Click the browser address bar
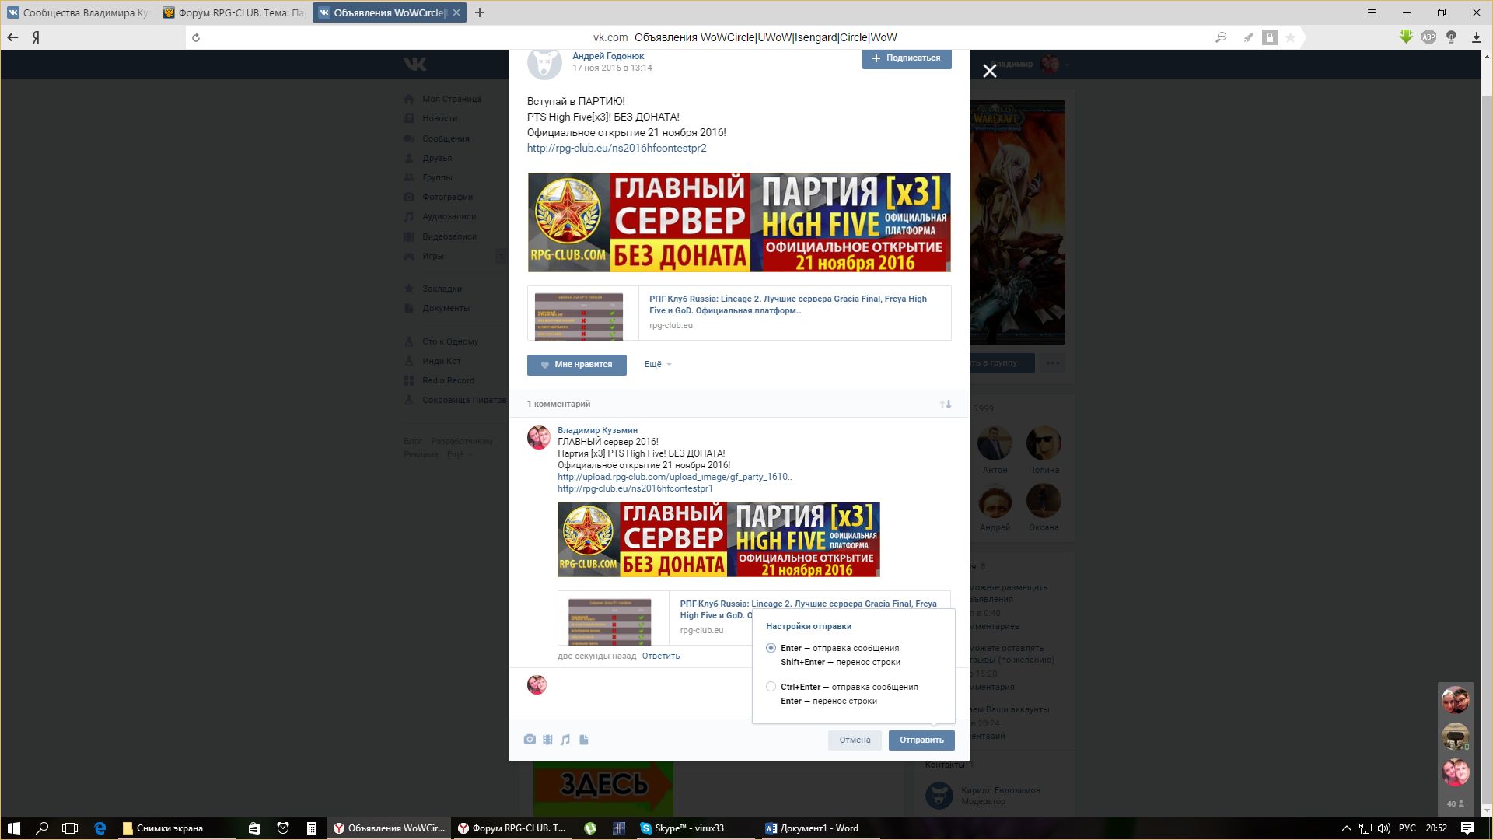 pos(744,37)
